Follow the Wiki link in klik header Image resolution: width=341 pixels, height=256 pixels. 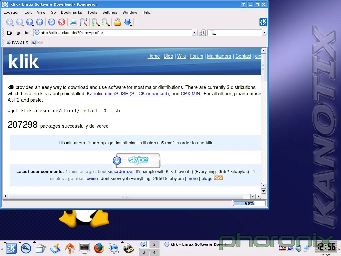pos(181,56)
